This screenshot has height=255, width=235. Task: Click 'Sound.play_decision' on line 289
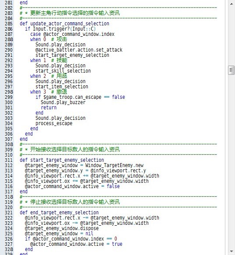[61, 45]
